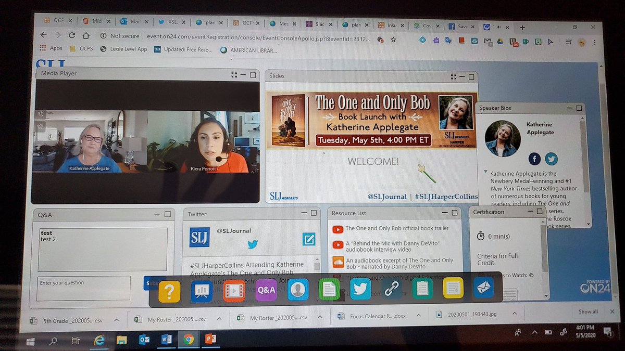Open the Apps bookmarks shortcut

(51, 48)
